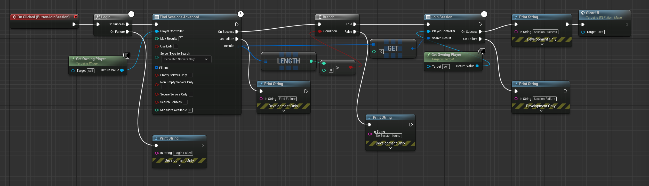This screenshot has height=186, width=649.
Task: Click the latent clock icon on Login node
Action: [x=131, y=14]
